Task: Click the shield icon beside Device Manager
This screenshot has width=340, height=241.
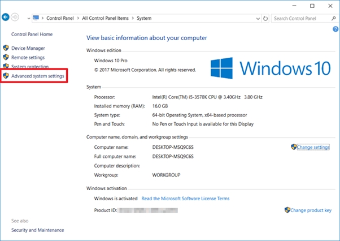Action: [x=6, y=48]
